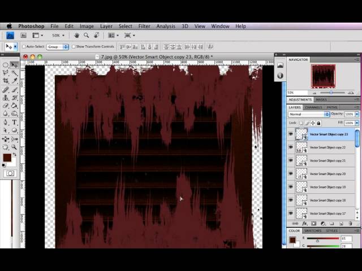This screenshot has width=362, height=271.
Task: Open the layer blend mode Normal dropdown
Action: click(x=309, y=114)
